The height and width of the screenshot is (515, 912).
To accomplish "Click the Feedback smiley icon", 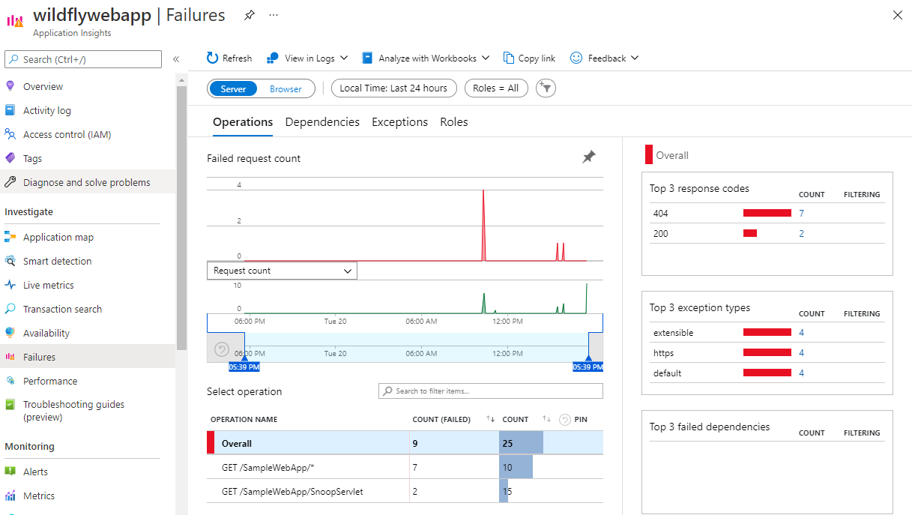I will tap(576, 58).
